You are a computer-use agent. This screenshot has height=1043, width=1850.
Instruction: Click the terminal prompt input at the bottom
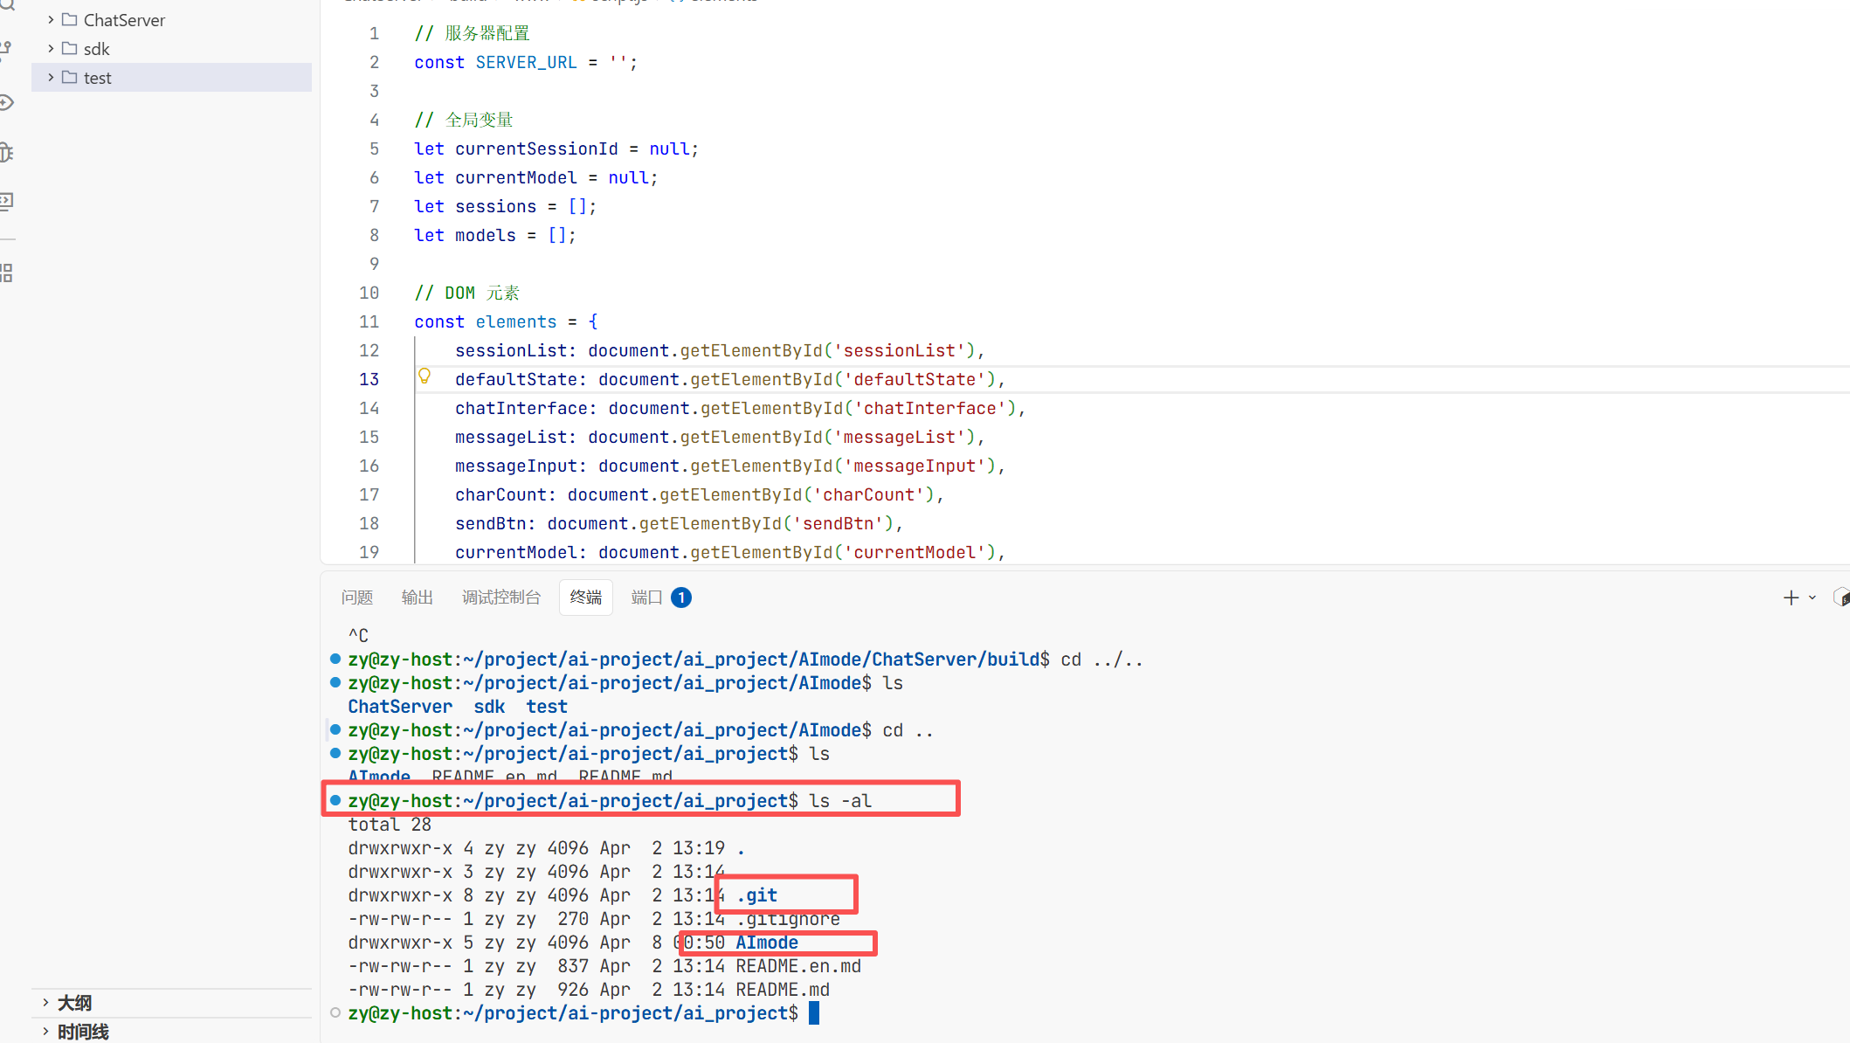(814, 1013)
